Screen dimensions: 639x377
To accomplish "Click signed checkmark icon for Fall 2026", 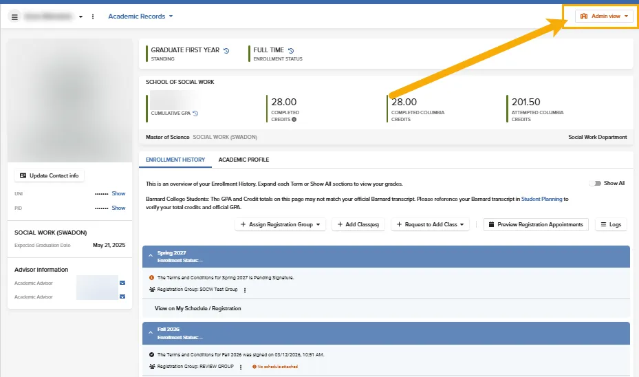I will coord(151,354).
